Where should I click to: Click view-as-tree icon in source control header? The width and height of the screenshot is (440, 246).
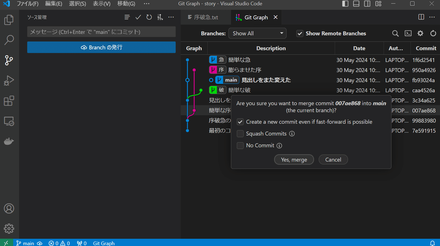(x=127, y=17)
